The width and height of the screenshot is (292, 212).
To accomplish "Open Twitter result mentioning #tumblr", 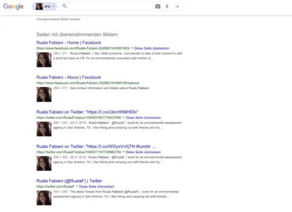I will point(96,146).
